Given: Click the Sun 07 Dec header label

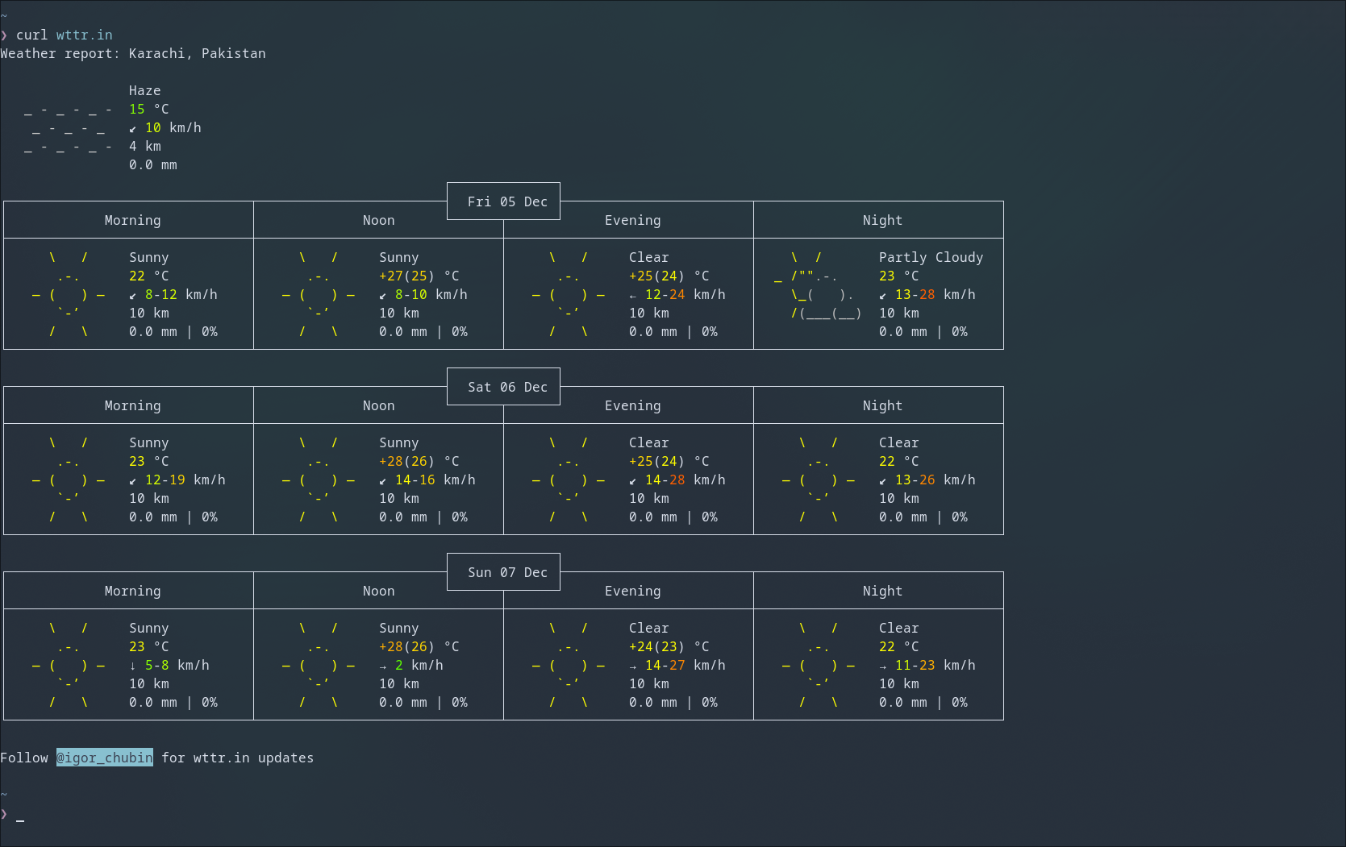Looking at the screenshot, I should click(503, 571).
